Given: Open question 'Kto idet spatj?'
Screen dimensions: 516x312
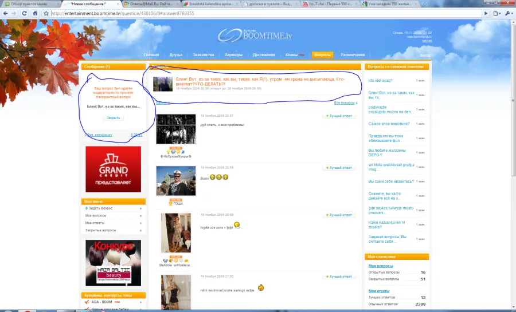Looking at the screenshot, I should (381, 81).
